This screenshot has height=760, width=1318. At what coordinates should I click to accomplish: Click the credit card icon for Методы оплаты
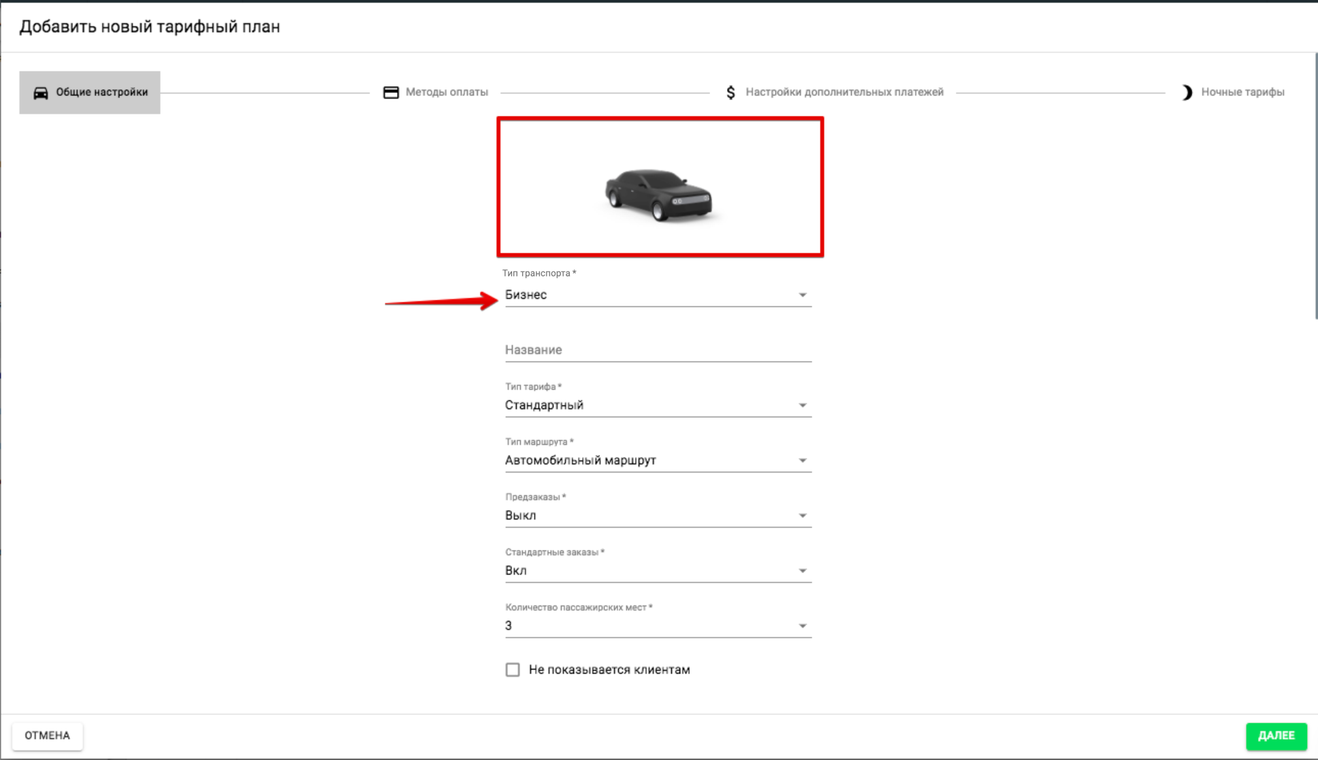click(391, 93)
